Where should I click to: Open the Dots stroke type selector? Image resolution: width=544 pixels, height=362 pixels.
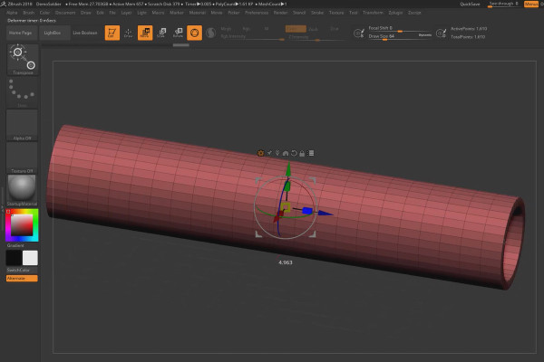tap(23, 92)
